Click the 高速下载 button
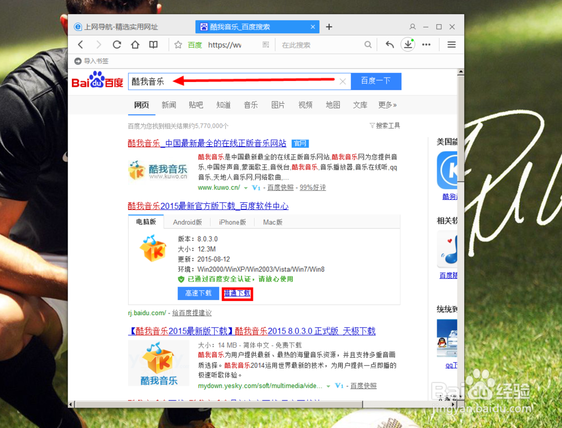 198,293
